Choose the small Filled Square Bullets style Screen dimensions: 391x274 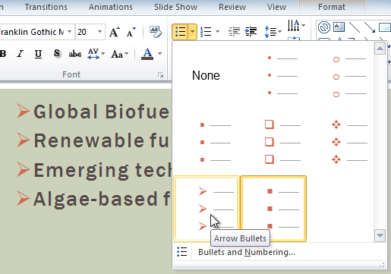(x=207, y=142)
